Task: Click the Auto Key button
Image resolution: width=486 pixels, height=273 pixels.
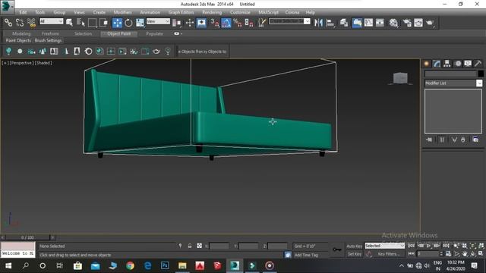Action: pos(355,246)
